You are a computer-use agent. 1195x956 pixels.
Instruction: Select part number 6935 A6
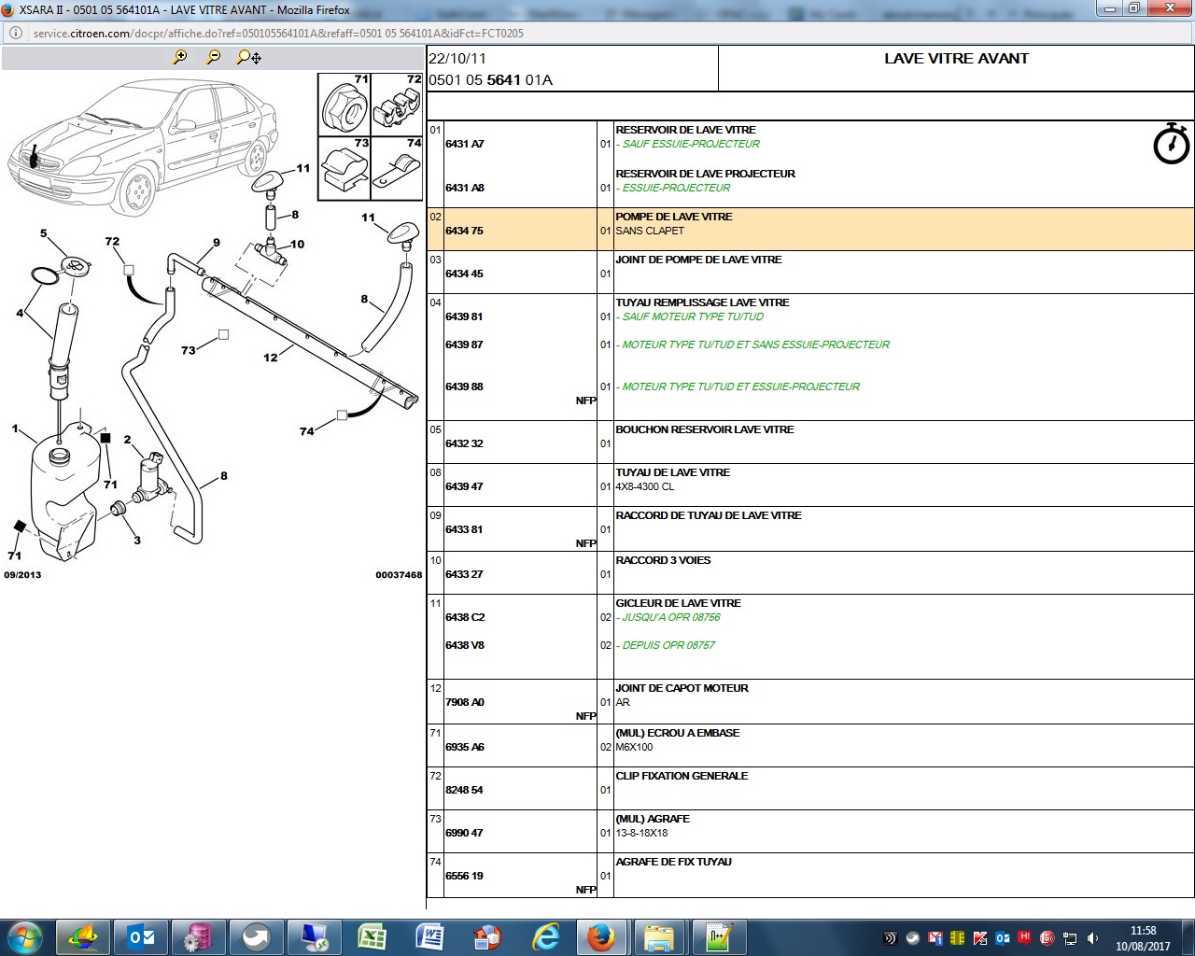click(465, 747)
